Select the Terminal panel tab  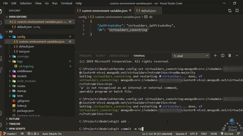click(x=139, y=56)
